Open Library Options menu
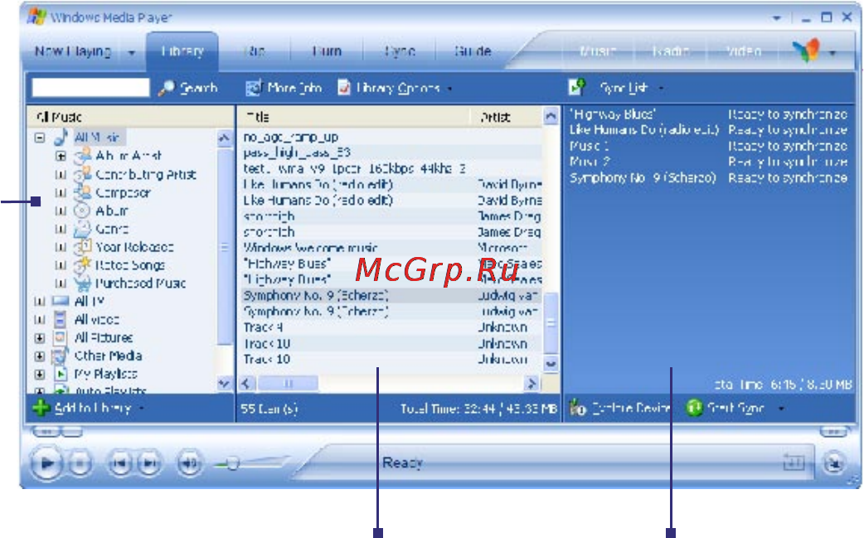This screenshot has width=864, height=538. pos(395,88)
